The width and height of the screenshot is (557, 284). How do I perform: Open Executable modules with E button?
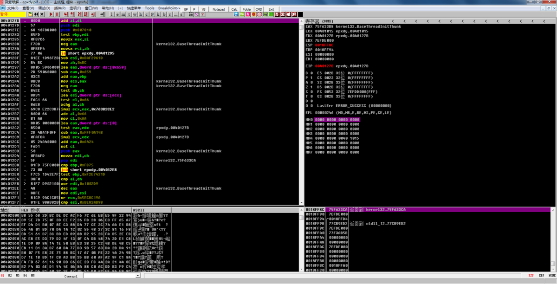coord(117,14)
